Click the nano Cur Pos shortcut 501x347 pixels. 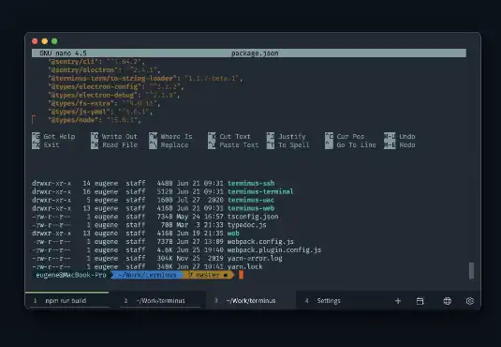pyautogui.click(x=345, y=136)
